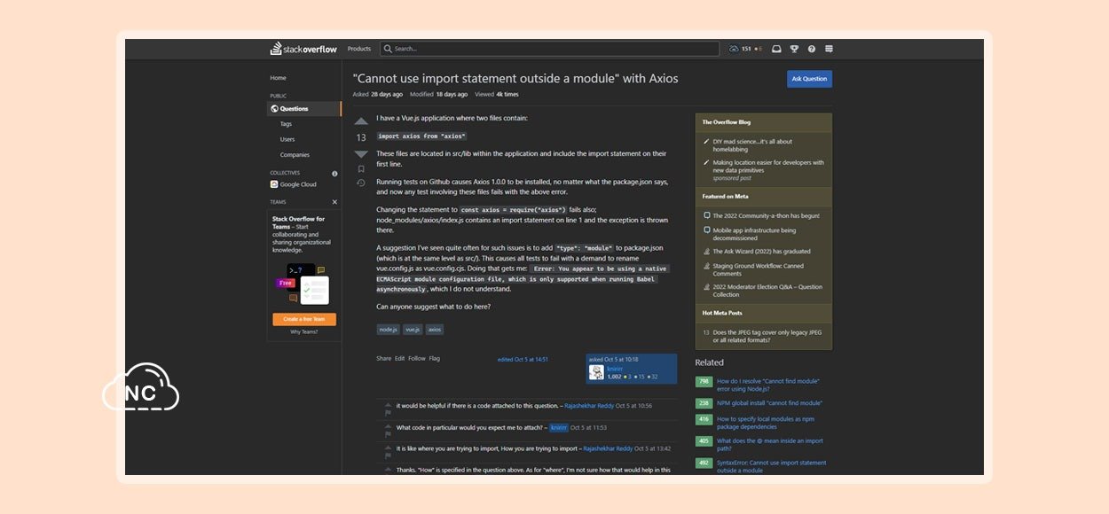
Task: Click the vote count 13
Action: point(361,138)
